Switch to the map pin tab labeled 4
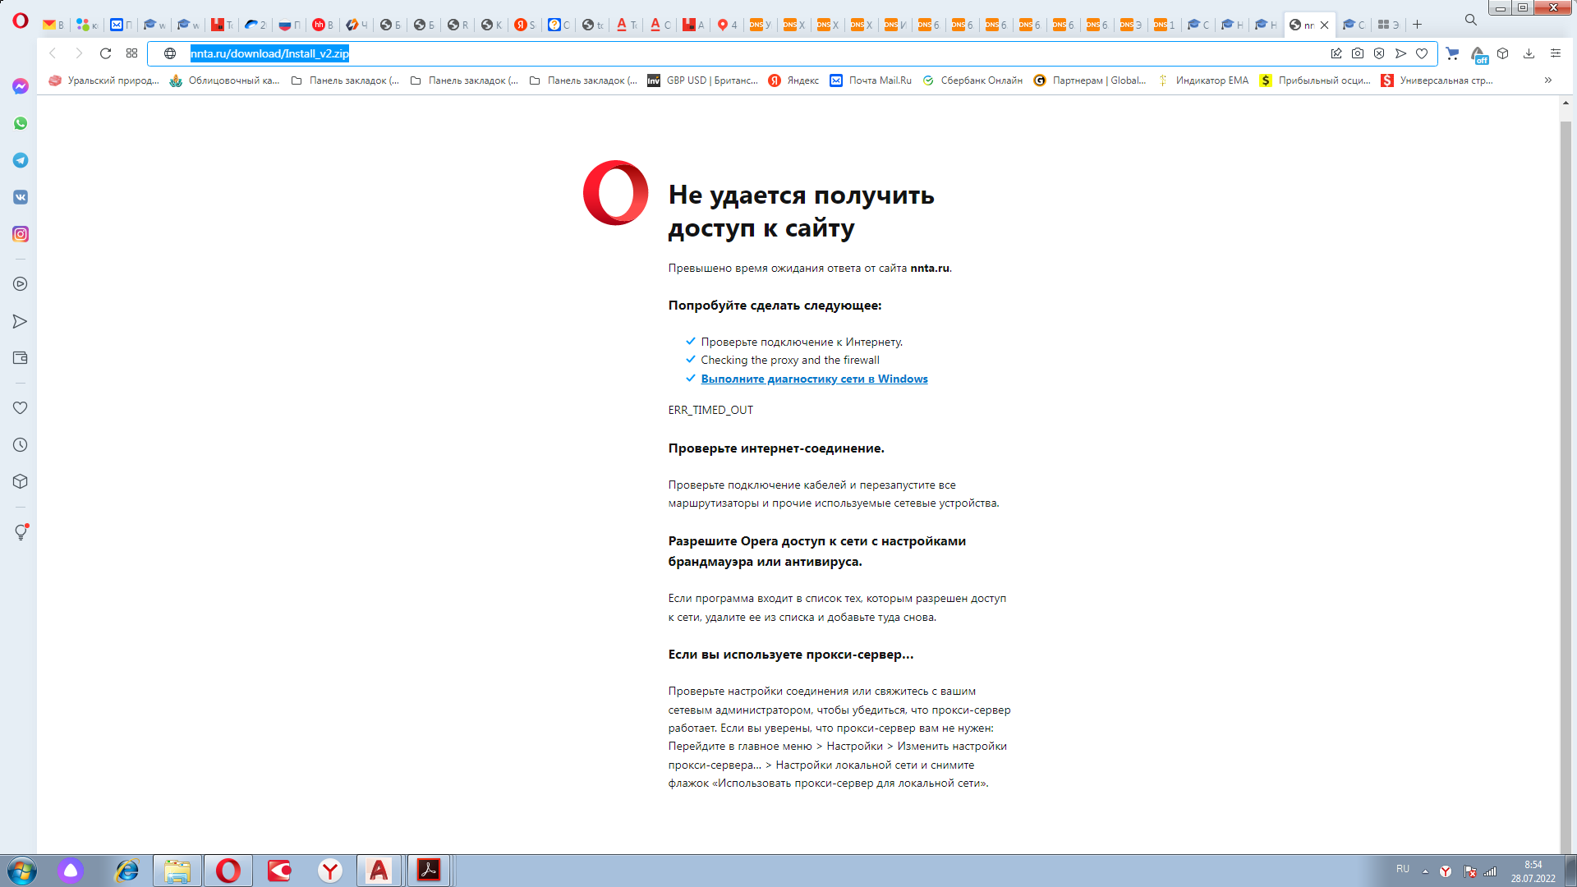Image resolution: width=1577 pixels, height=887 pixels. (727, 25)
